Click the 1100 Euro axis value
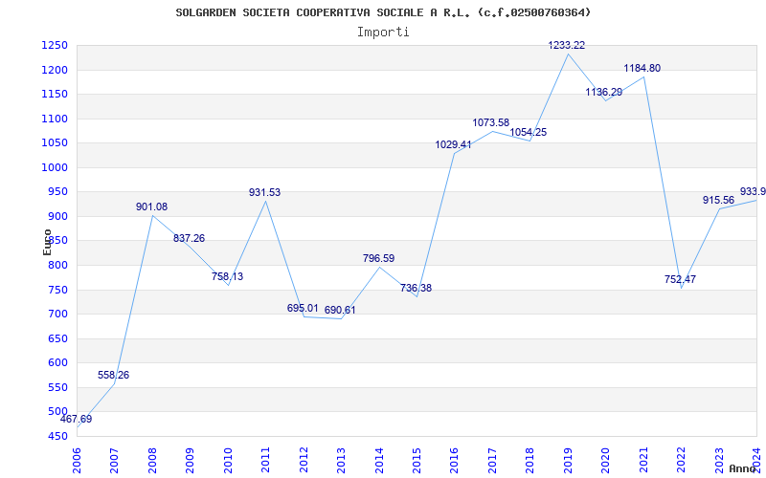The width and height of the screenshot is (766, 478). pyautogui.click(x=54, y=119)
